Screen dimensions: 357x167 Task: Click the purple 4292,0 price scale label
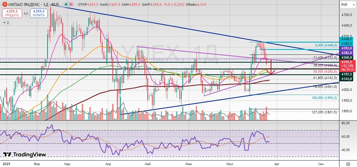pyautogui.click(x=346, y=48)
